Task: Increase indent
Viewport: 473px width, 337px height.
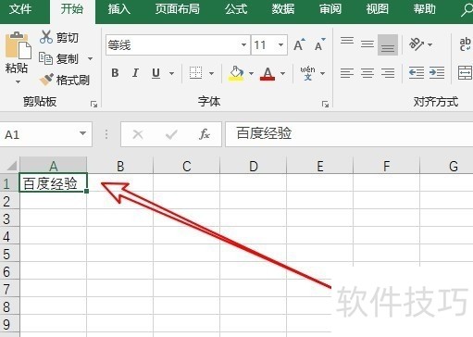Action: (x=437, y=73)
